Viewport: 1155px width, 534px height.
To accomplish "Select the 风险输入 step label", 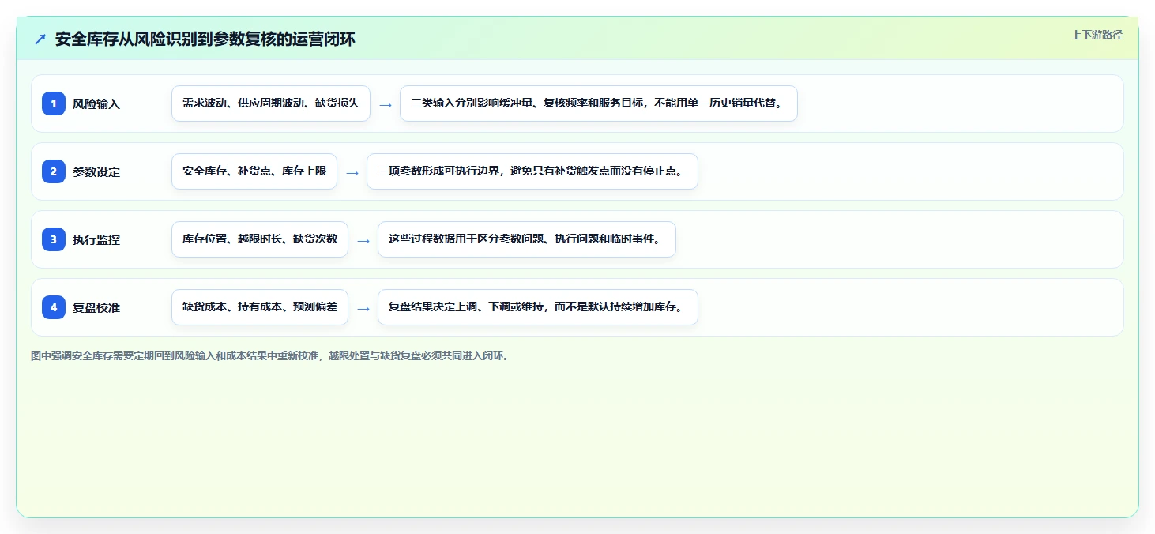I will point(96,103).
